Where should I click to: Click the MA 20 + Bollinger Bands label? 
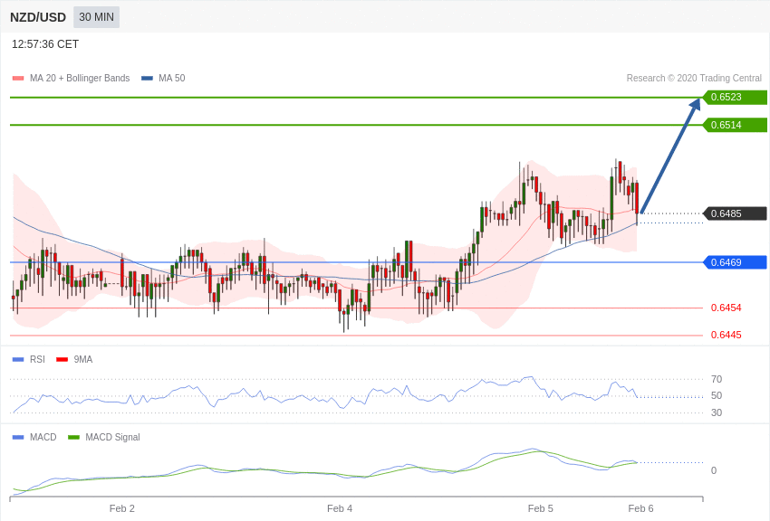(x=80, y=78)
